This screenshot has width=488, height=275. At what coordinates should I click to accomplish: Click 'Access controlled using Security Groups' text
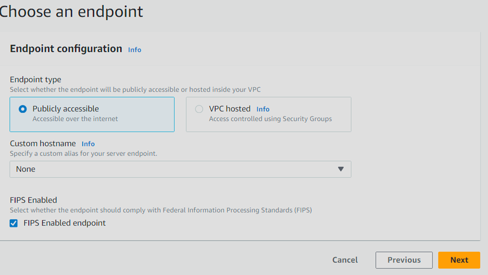tap(270, 119)
